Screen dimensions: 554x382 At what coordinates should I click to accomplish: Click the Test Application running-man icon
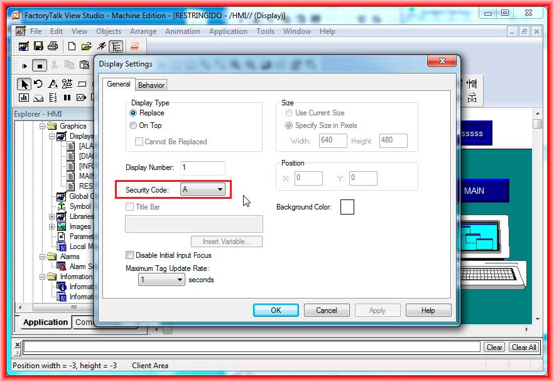[101, 46]
